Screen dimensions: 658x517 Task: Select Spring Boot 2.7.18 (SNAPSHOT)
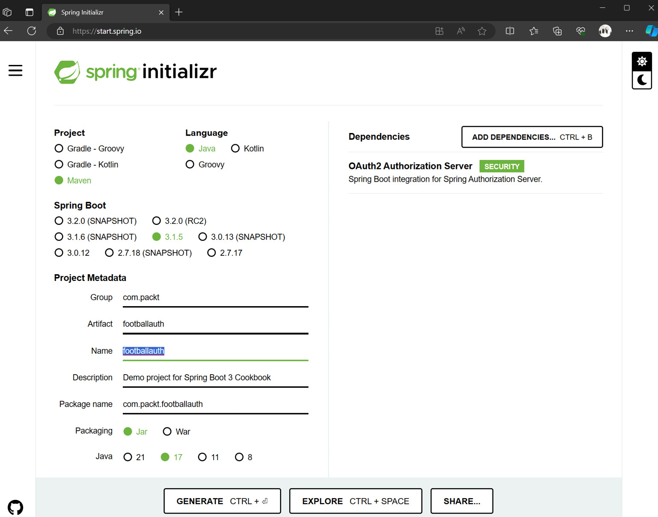coord(149,253)
